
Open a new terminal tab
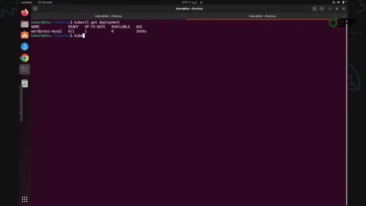tap(35, 9)
